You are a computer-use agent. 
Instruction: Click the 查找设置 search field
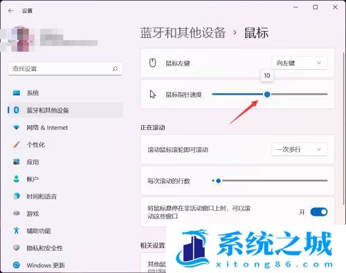[x=65, y=68]
